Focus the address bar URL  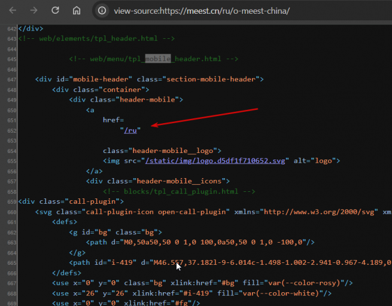202,11
